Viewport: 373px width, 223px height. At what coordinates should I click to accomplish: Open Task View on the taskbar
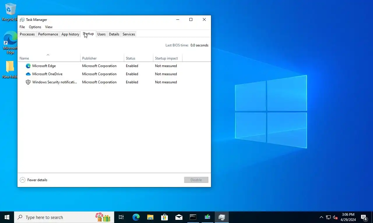tap(121, 217)
